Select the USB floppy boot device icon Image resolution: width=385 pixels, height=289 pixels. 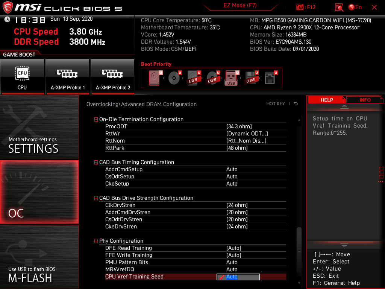(x=251, y=78)
